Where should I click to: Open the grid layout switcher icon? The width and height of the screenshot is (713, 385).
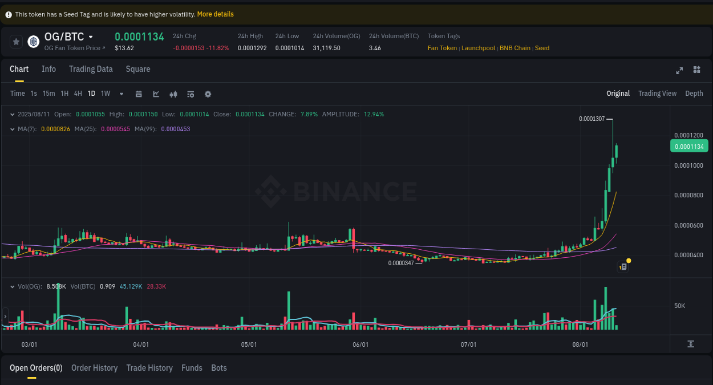696,70
